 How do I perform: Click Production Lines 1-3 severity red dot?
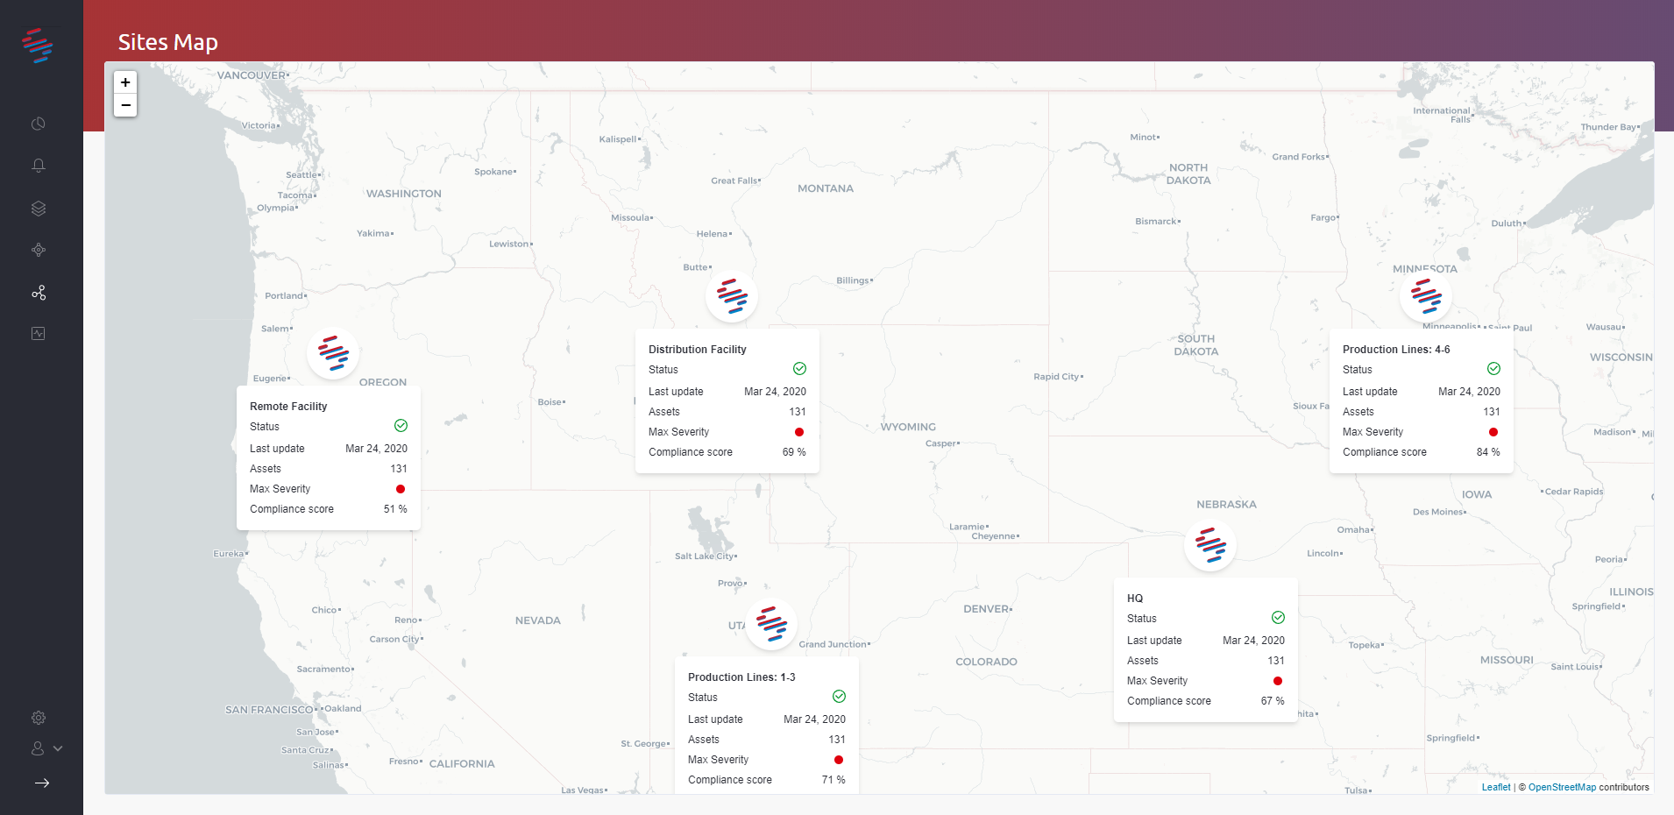tap(839, 760)
